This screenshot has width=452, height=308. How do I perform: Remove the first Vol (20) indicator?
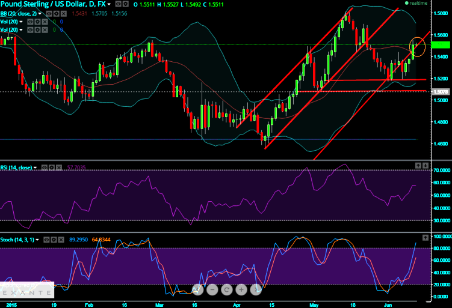pos(45,22)
